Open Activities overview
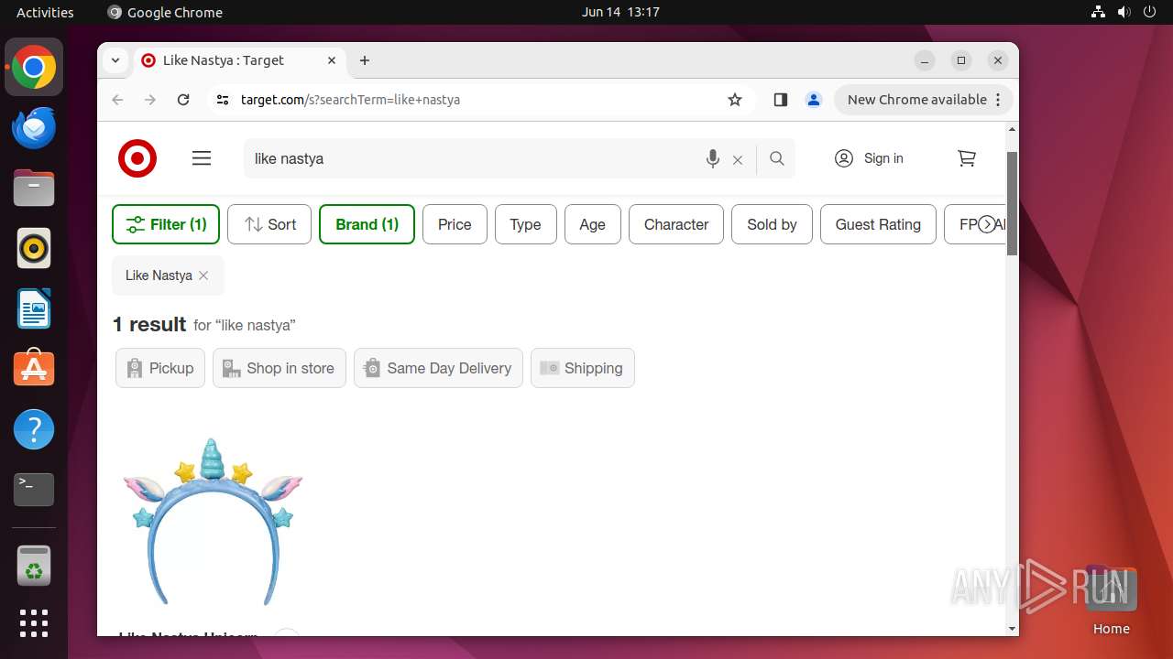Screen dimensions: 1173x659 point(45,12)
